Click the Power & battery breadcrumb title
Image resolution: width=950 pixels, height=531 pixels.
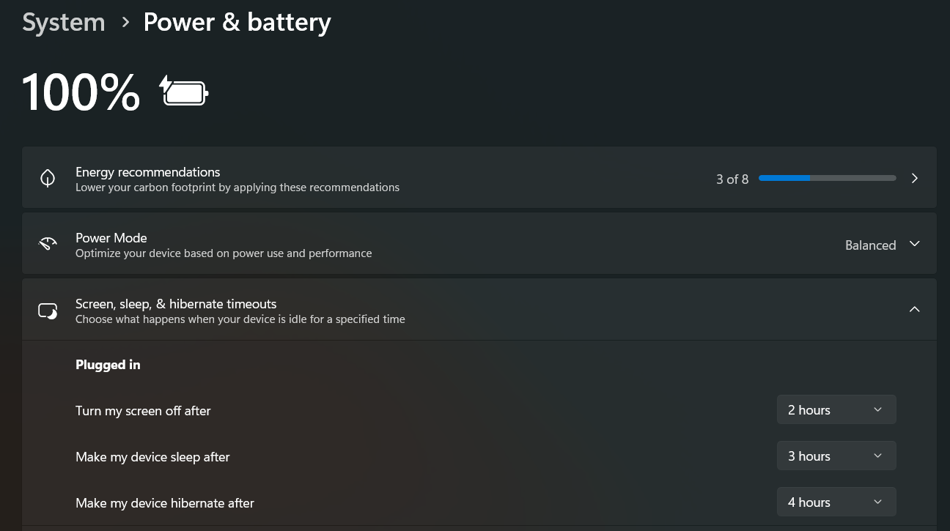[x=237, y=22]
